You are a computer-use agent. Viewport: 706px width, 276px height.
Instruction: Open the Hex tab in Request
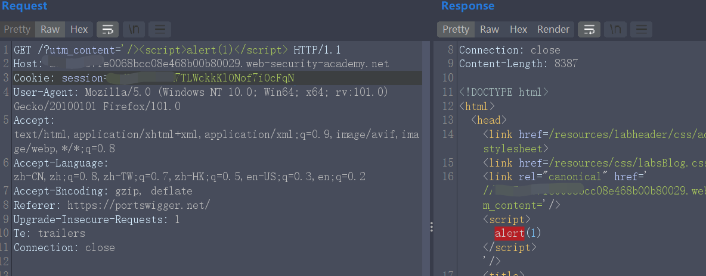click(79, 29)
